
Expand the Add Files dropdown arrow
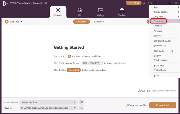click(21, 22)
